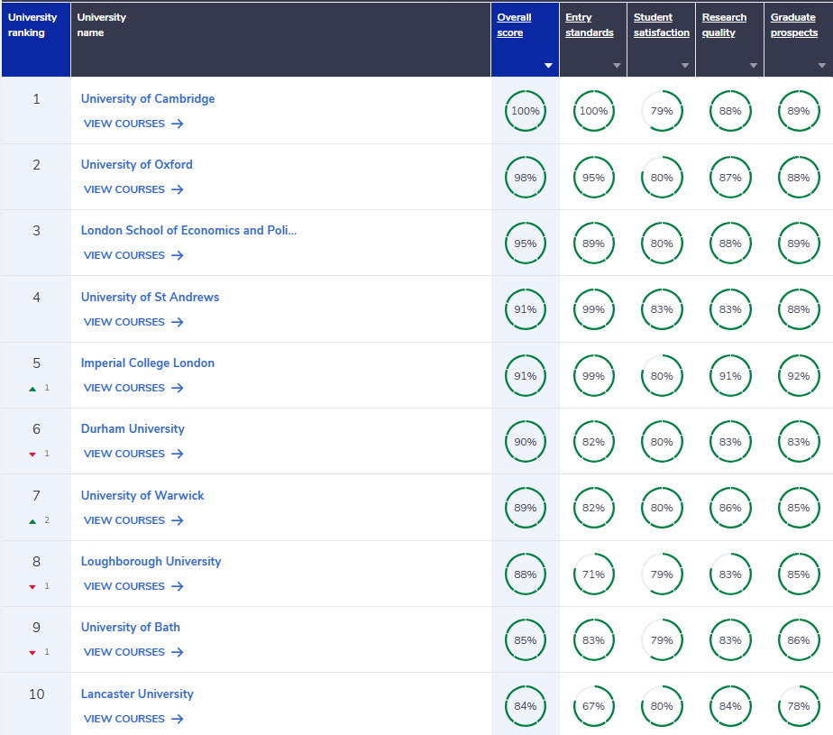Click Durham's red down-rank arrow
Screen dimensions: 833x735
coord(32,455)
